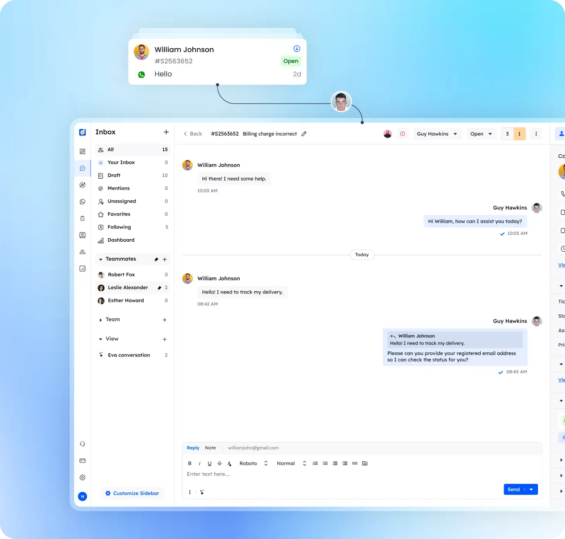The width and height of the screenshot is (565, 539).
Task: Edit ticket title with pencil icon
Action: coord(304,134)
